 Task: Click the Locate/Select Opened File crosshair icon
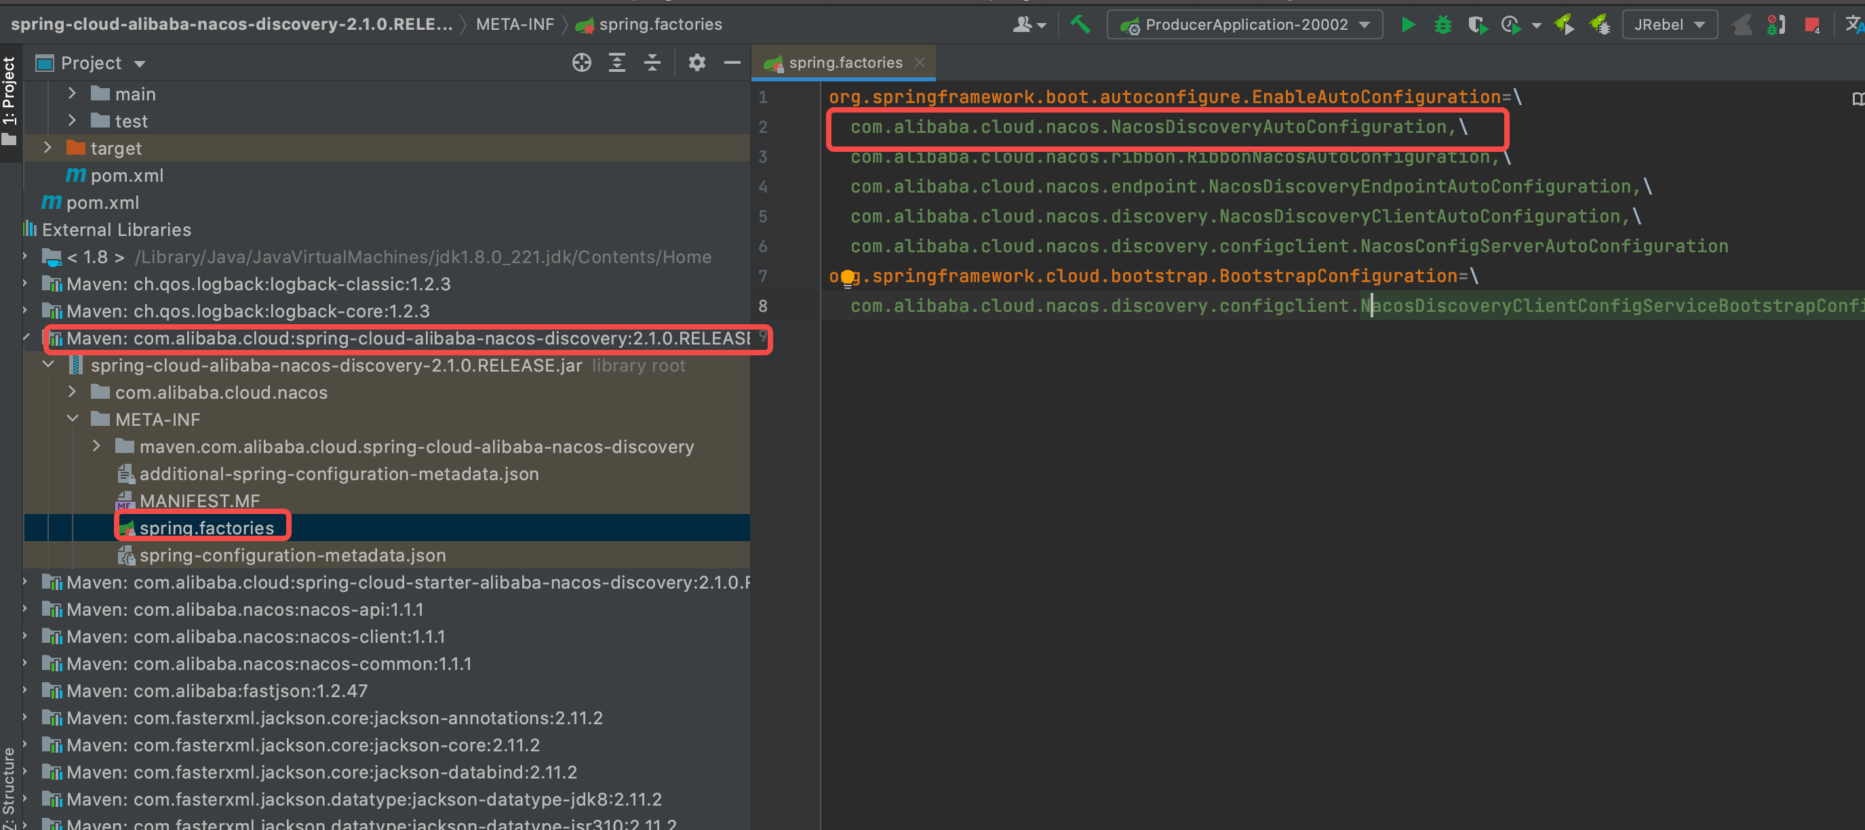coord(581,63)
